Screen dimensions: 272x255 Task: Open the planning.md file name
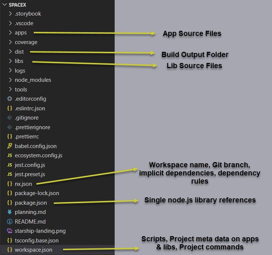30,212
